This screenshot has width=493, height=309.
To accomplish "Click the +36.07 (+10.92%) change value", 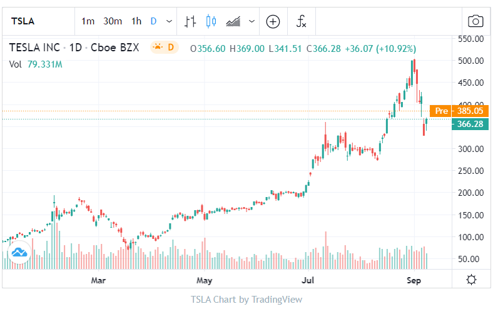I will (380, 49).
